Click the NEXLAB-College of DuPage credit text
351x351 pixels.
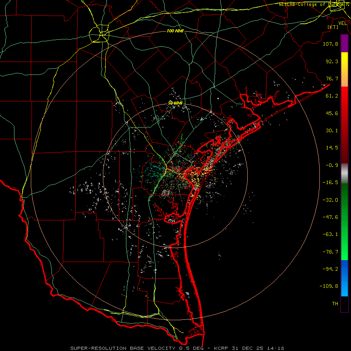314,4
